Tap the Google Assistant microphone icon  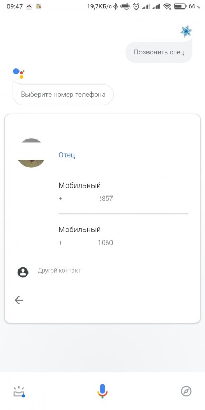tap(102, 391)
